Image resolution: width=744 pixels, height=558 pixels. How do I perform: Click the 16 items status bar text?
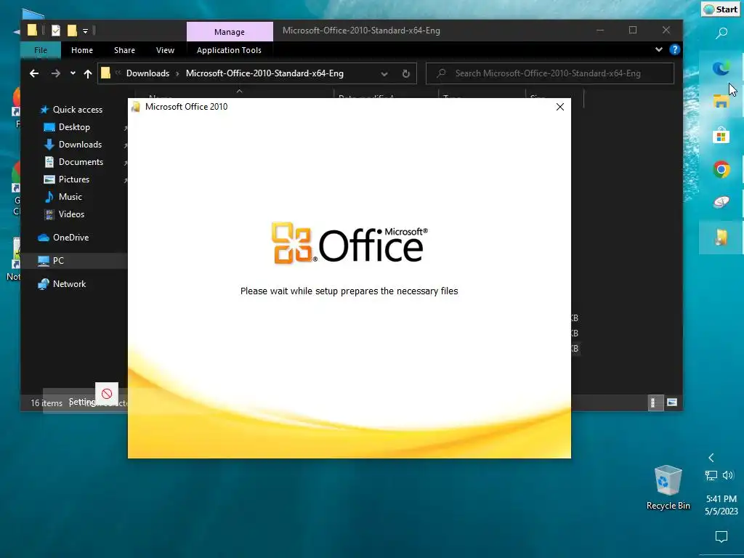coord(46,403)
